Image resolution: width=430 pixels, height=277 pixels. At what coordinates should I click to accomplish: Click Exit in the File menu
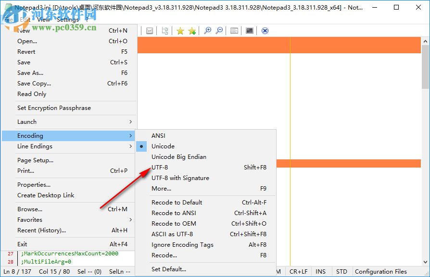point(68,244)
